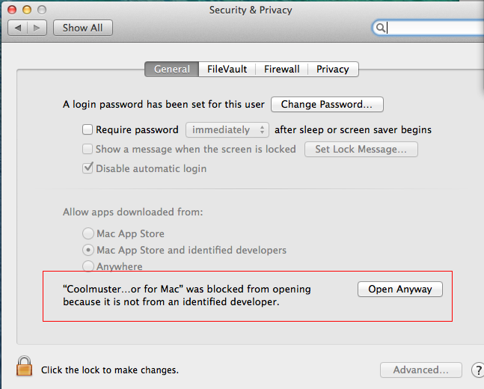Enable the Require password checkbox

point(88,129)
